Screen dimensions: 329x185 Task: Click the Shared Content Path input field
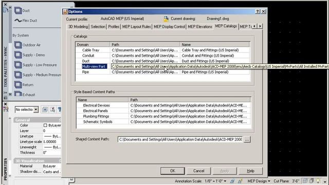click(180, 139)
